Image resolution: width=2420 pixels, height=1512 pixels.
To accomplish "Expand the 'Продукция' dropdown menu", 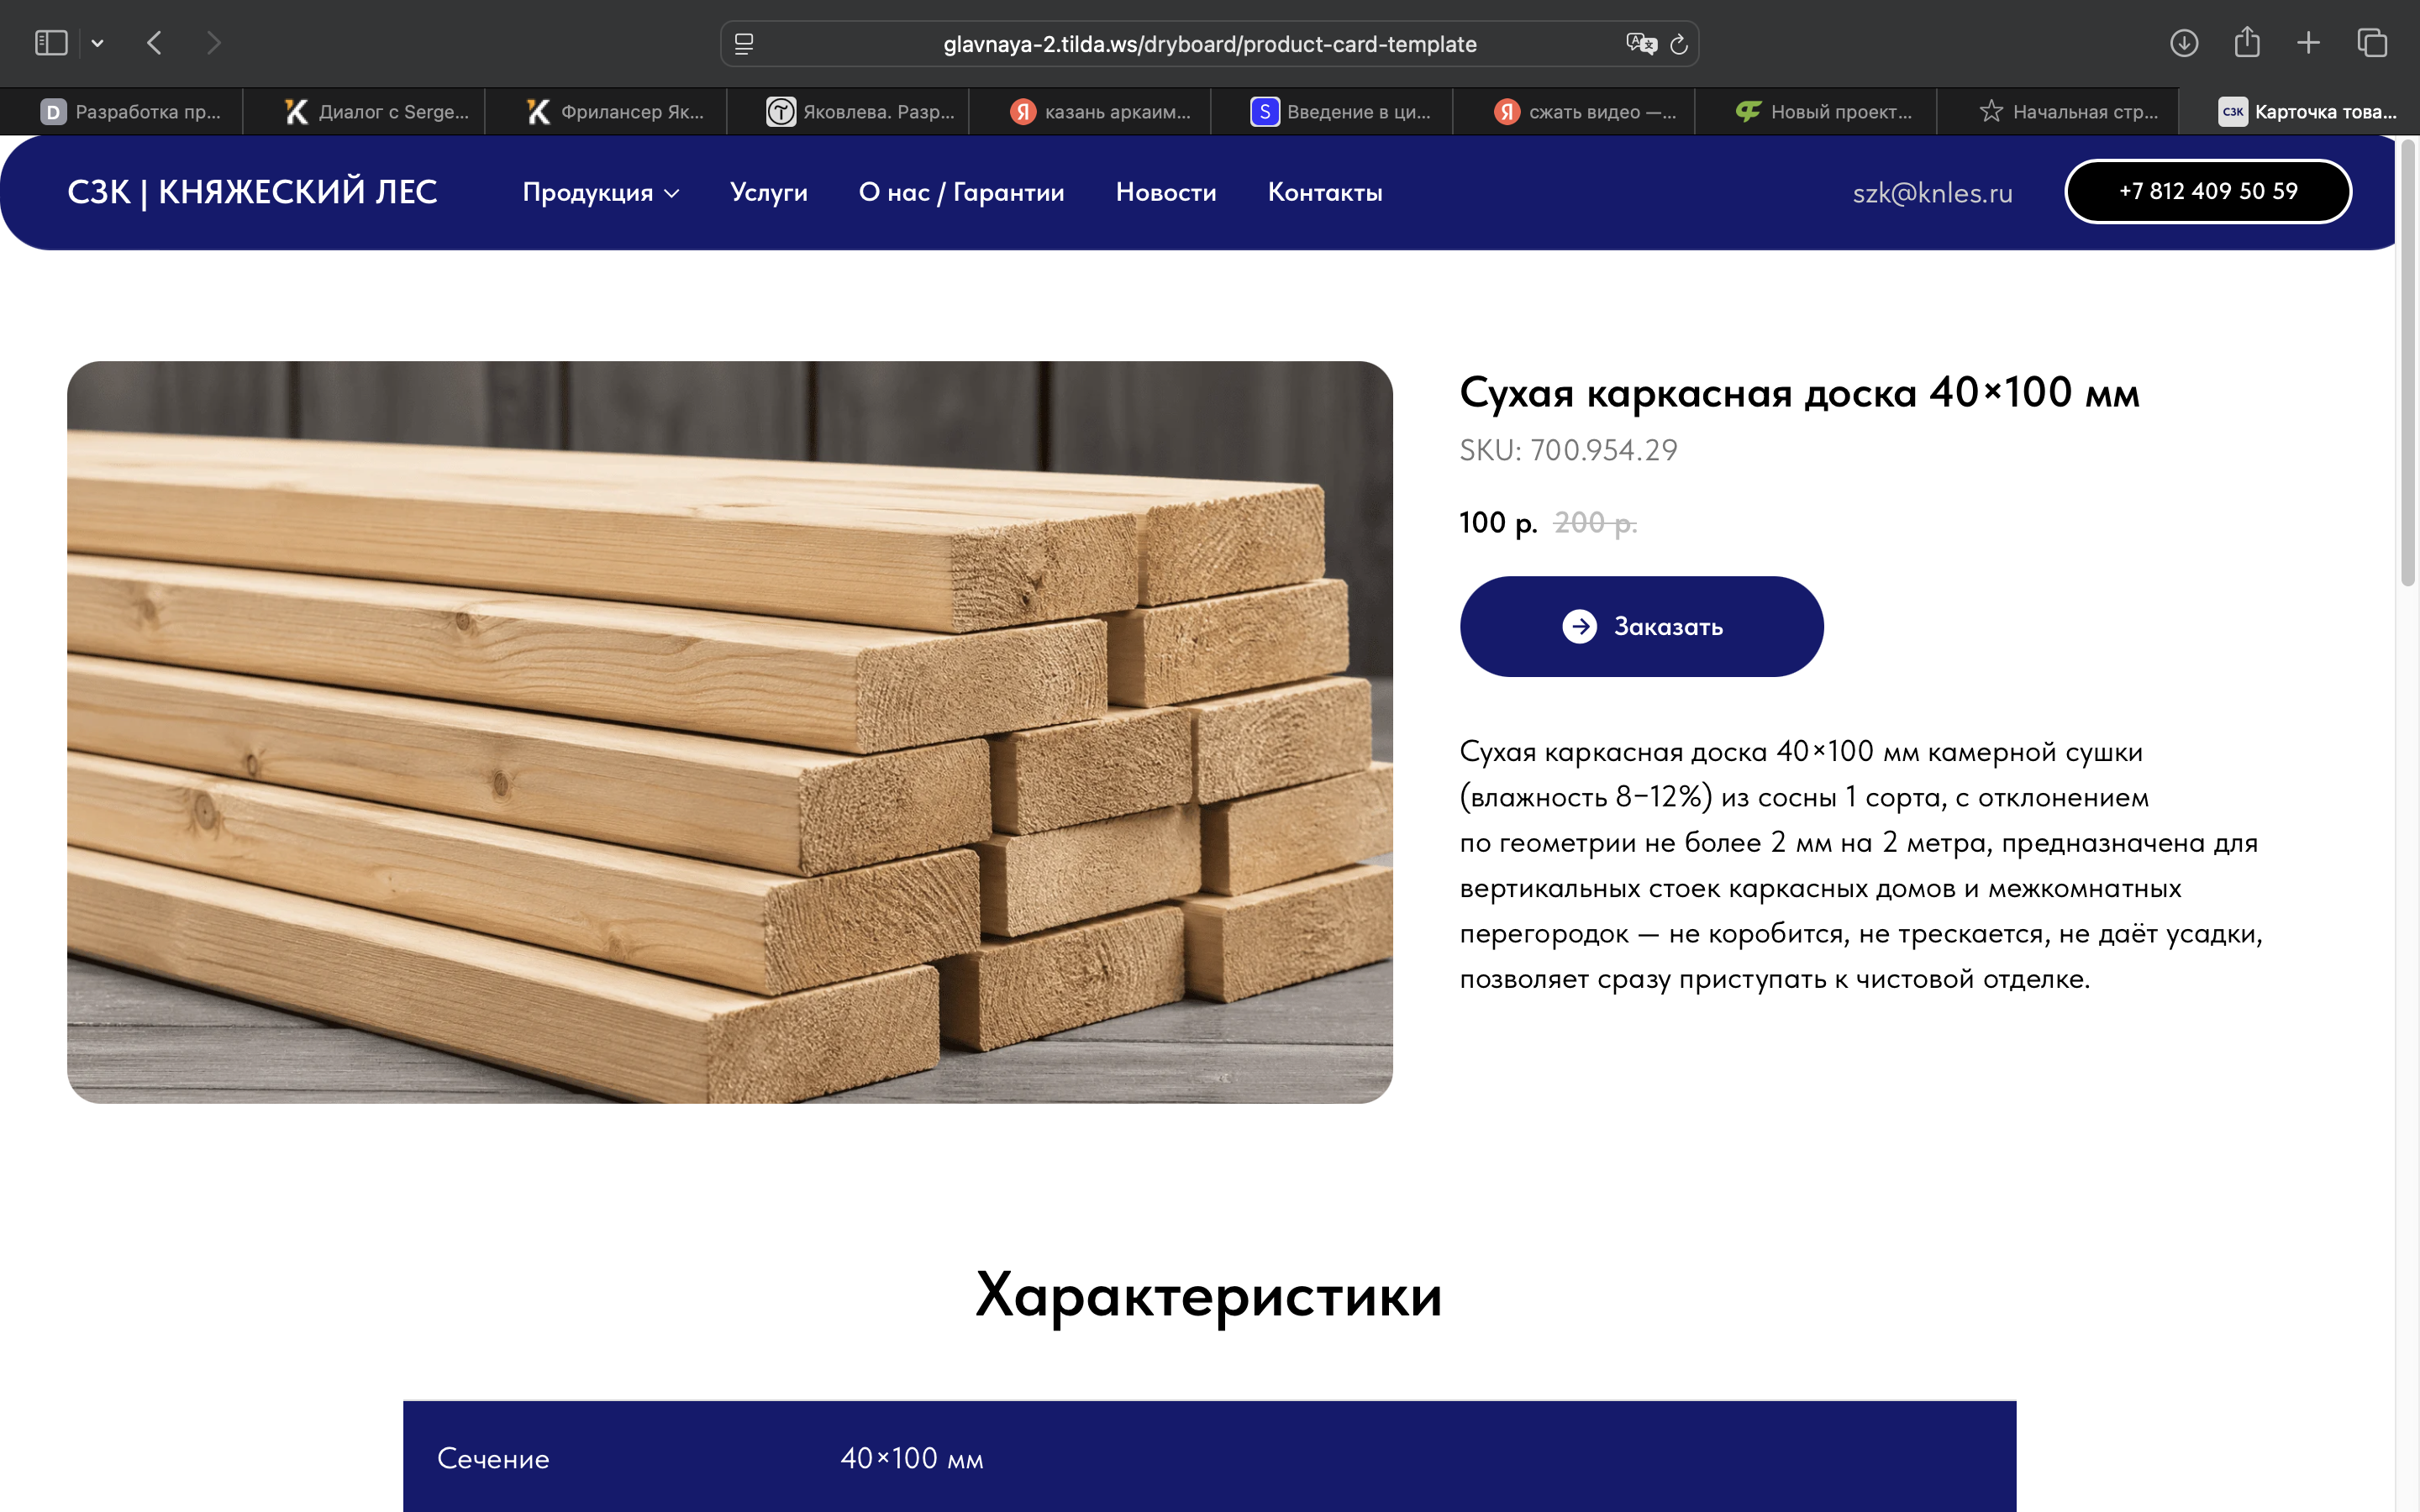I will click(601, 192).
